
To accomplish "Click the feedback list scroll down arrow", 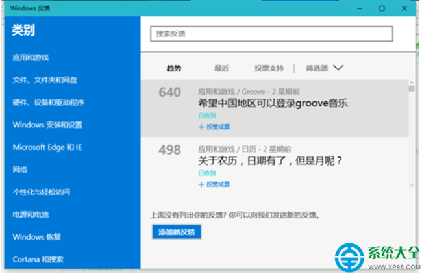I will click(412, 186).
